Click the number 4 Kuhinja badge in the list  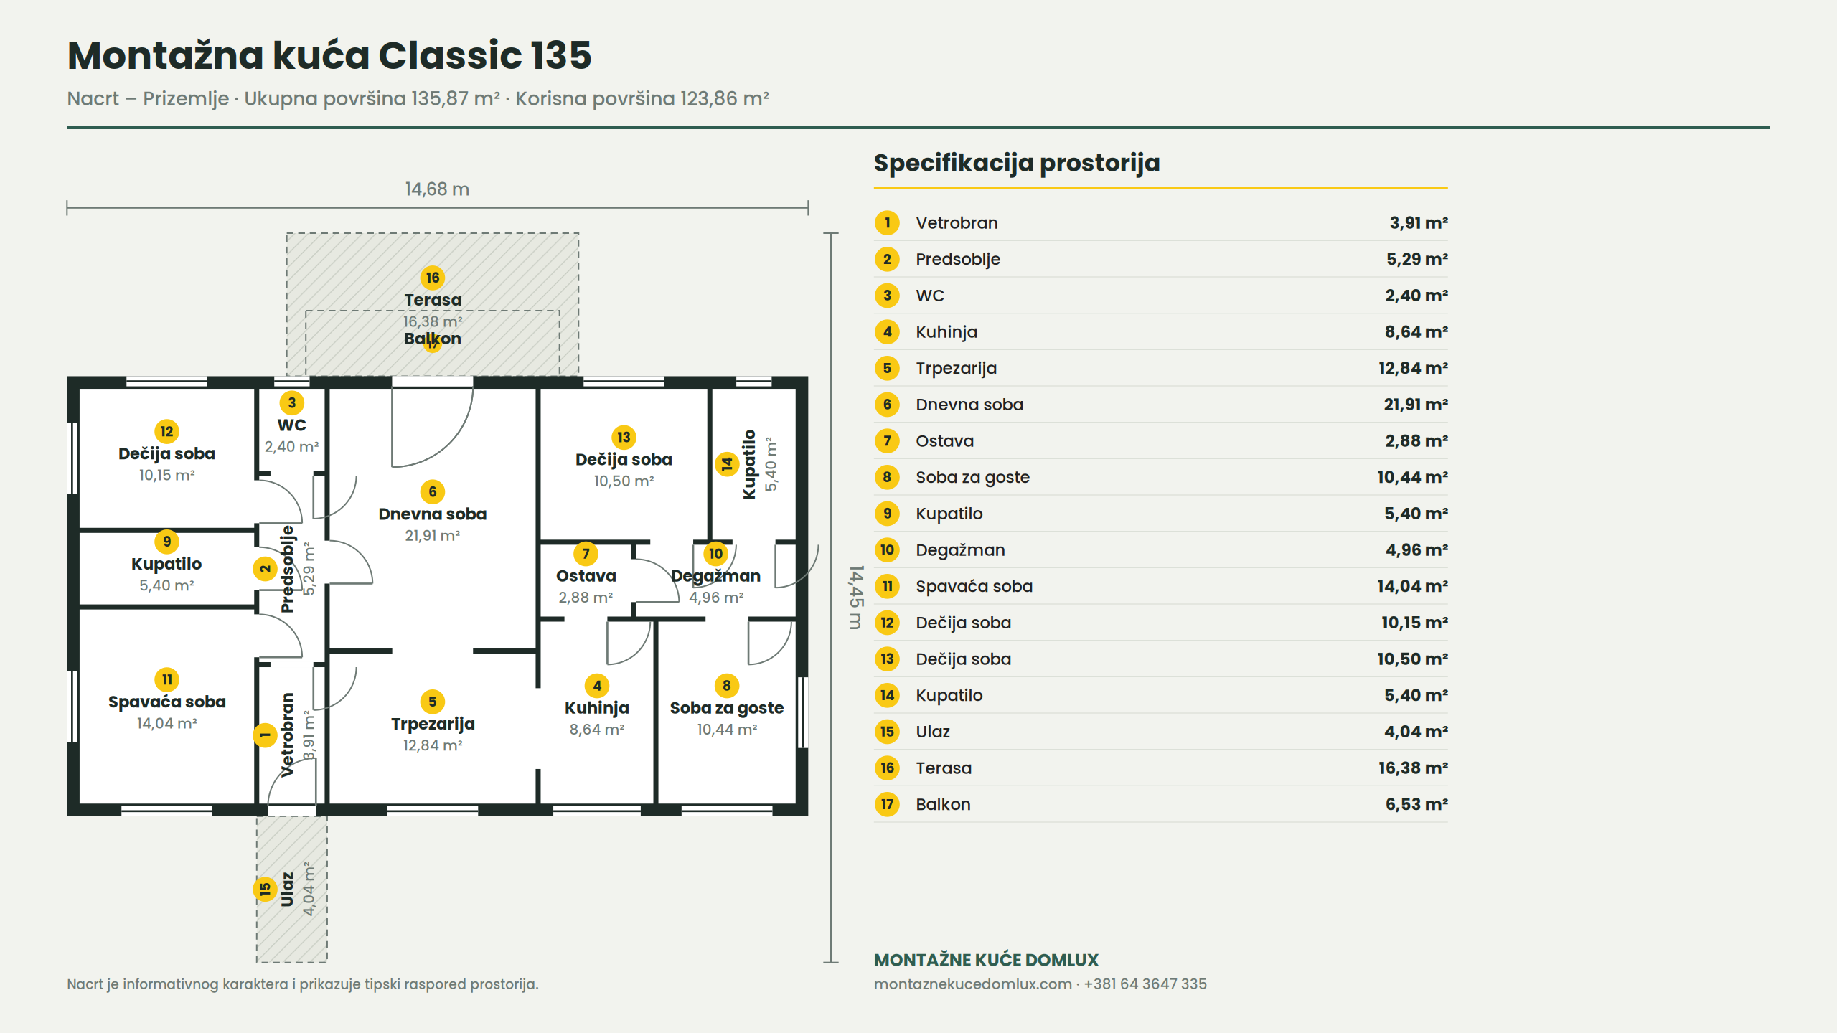coord(887,331)
